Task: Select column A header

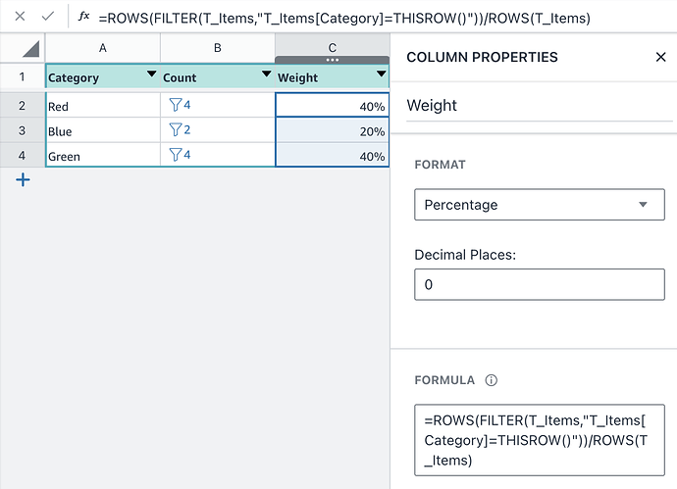Action: point(103,48)
